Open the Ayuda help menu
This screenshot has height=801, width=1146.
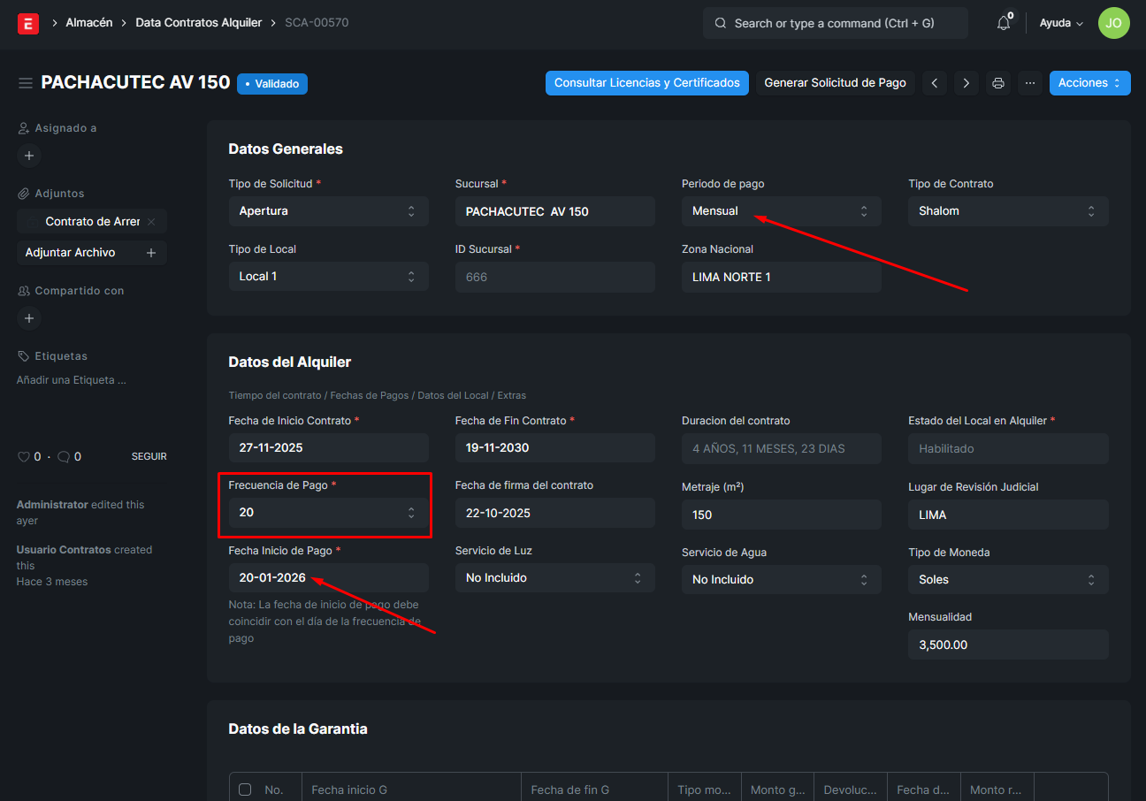click(x=1061, y=24)
